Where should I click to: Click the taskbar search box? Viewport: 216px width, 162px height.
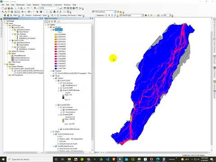[x=29, y=159]
